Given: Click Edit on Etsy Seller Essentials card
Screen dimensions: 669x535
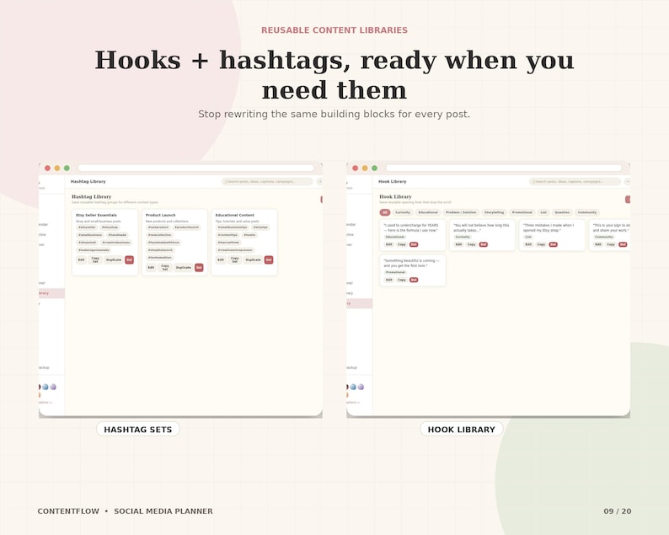Looking at the screenshot, I should tap(81, 259).
